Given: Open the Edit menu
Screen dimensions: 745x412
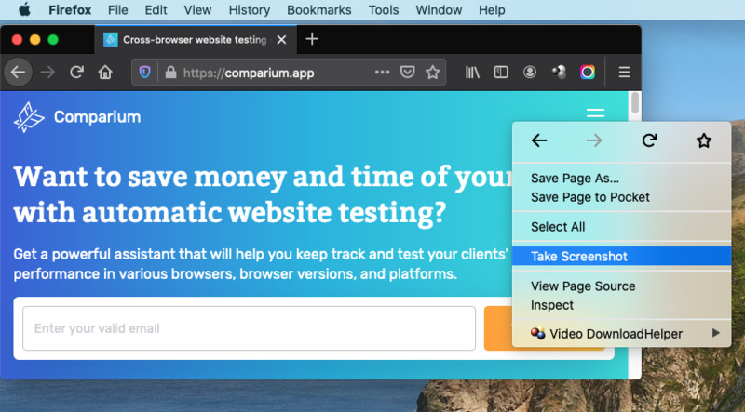Looking at the screenshot, I should click(156, 10).
